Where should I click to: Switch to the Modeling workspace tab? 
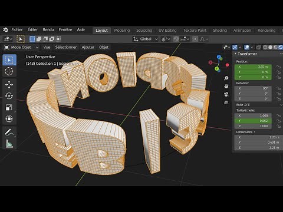[122, 31]
